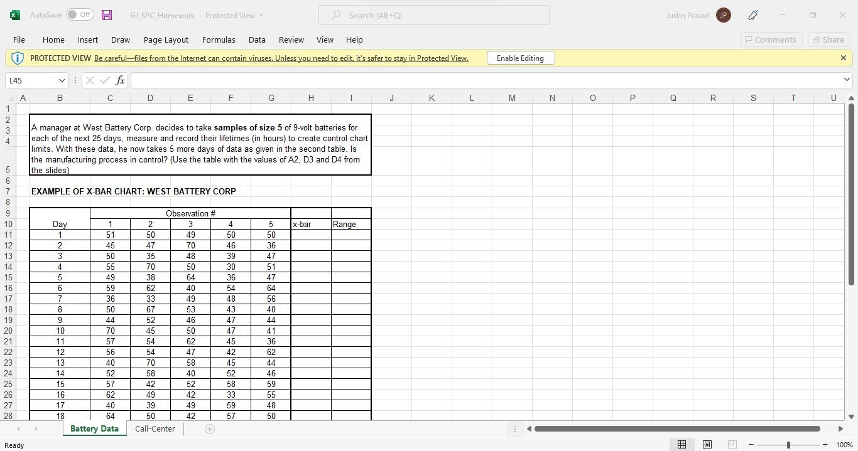Click the Comments button

coord(771,40)
